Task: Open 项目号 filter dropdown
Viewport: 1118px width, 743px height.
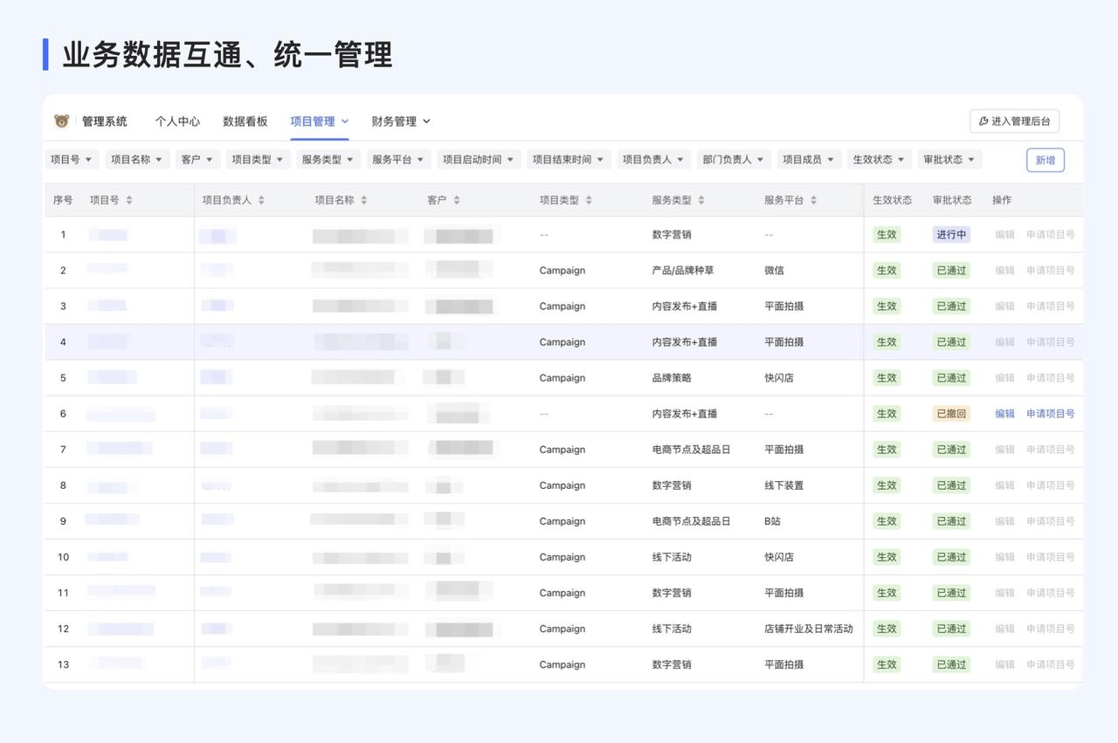Action: (72, 160)
